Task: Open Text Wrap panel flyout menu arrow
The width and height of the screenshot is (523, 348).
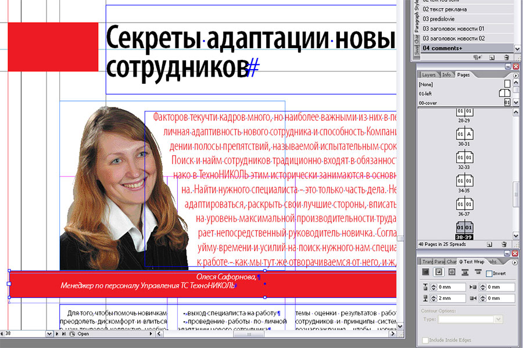Action: click(x=515, y=263)
